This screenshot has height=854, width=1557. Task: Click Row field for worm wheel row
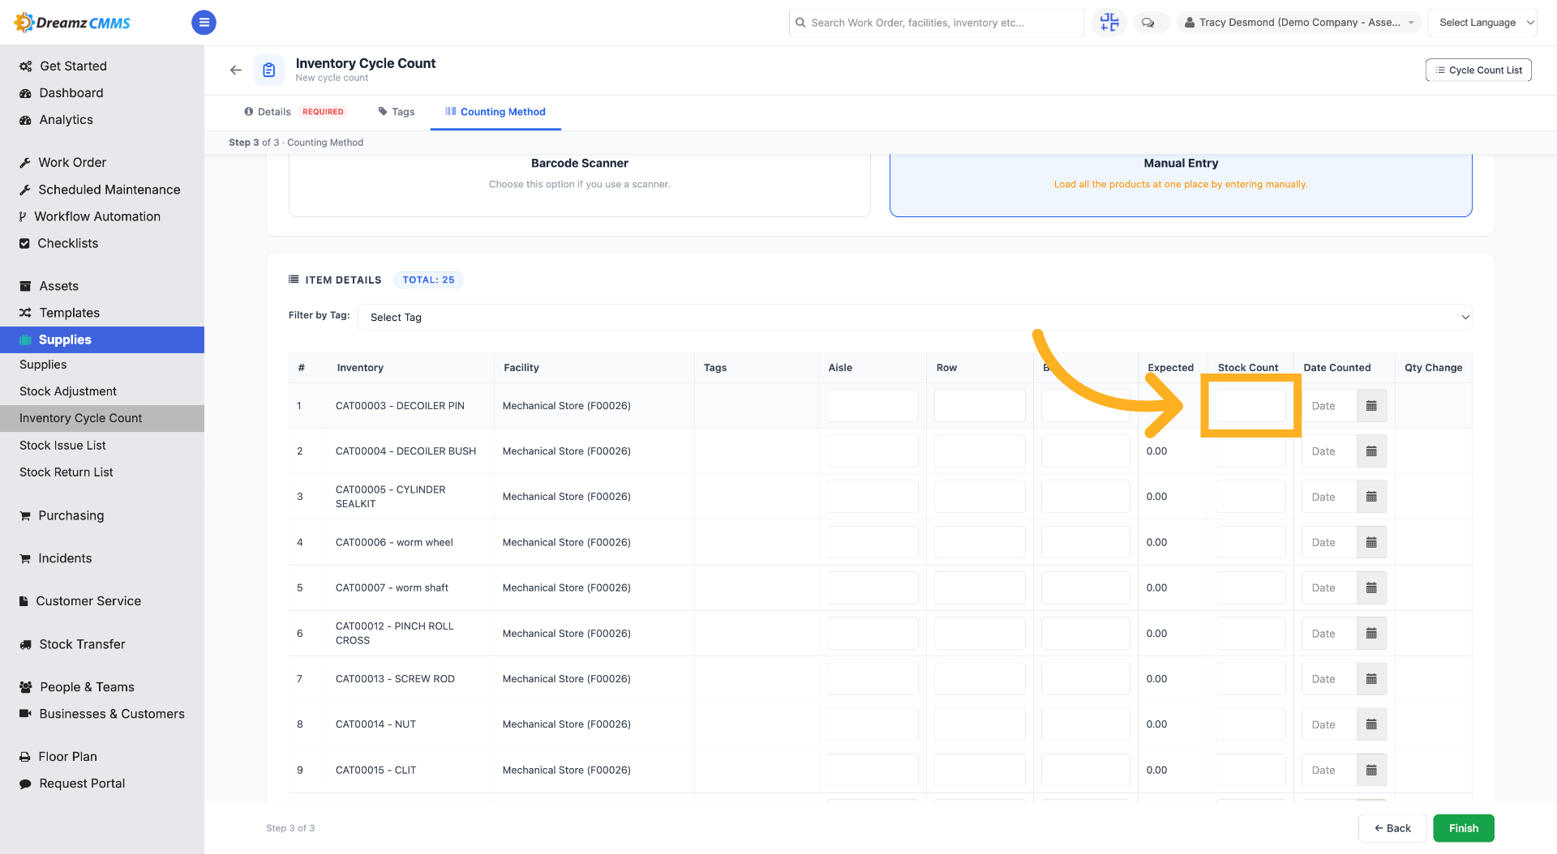[980, 542]
